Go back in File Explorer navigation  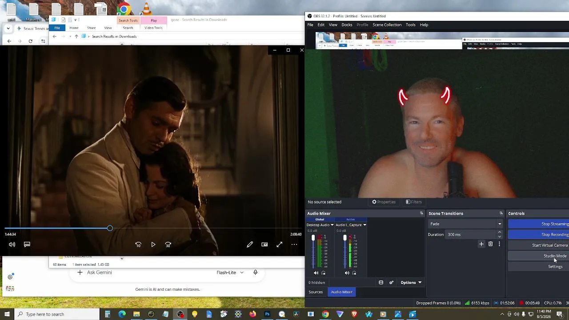pyautogui.click(x=55, y=36)
